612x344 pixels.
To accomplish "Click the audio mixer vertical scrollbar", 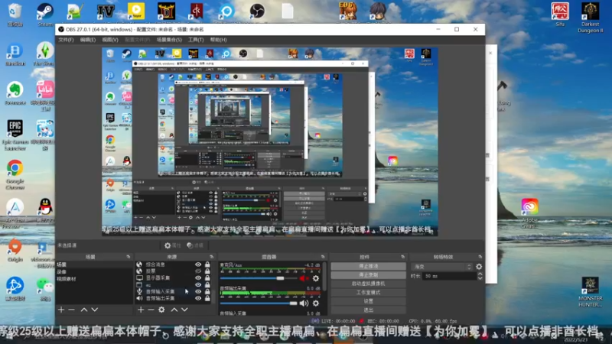I will point(324,277).
